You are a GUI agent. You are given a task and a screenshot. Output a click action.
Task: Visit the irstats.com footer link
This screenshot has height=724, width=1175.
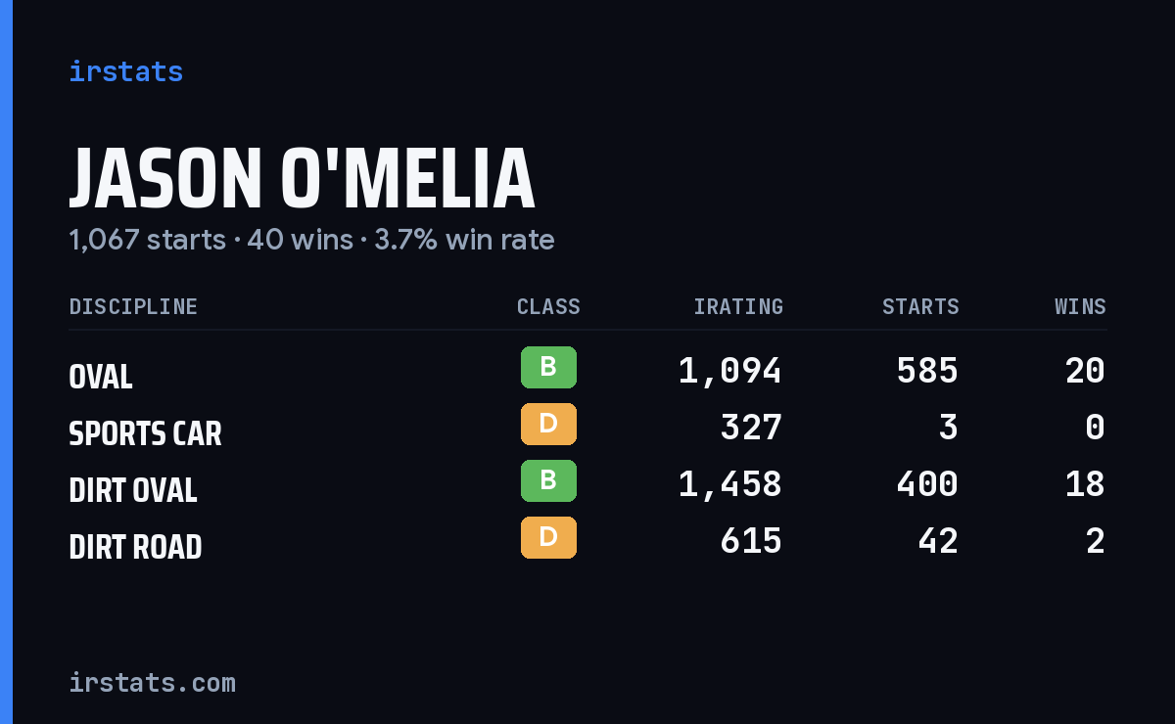tap(153, 682)
